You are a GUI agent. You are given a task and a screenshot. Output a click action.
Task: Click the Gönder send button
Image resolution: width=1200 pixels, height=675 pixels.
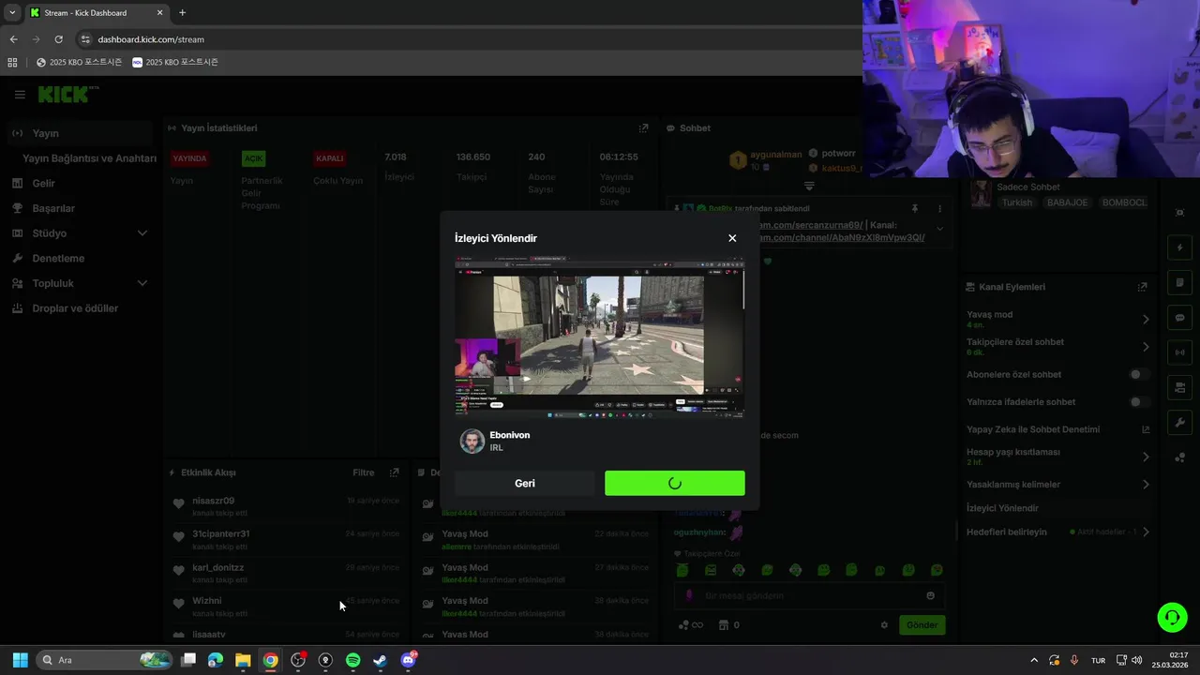point(922,625)
